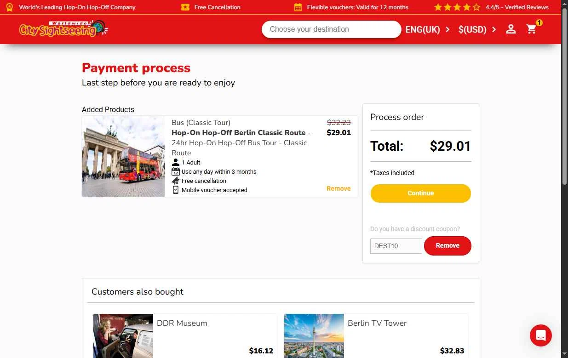Viewport: 568px width, 358px height.
Task: Click the Do you have a discount coupon? label
Action: (415, 229)
